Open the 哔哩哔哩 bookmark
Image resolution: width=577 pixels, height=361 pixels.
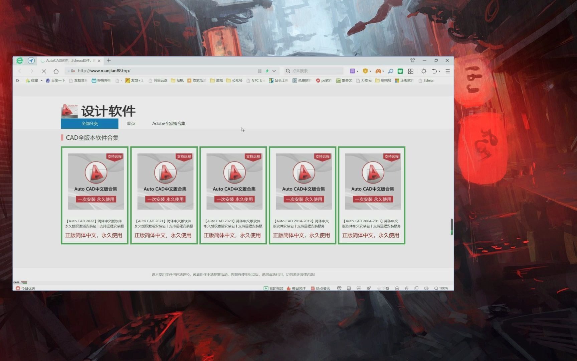click(101, 81)
